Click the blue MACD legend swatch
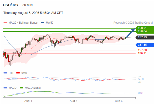The image size is (155, 105). 5,88
